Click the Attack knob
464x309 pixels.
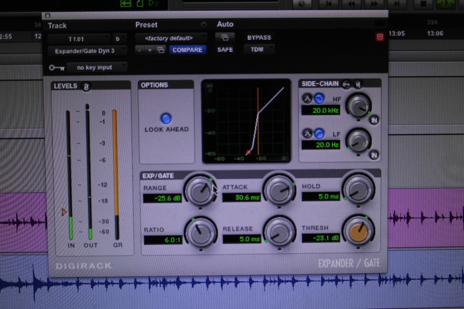coord(279,190)
